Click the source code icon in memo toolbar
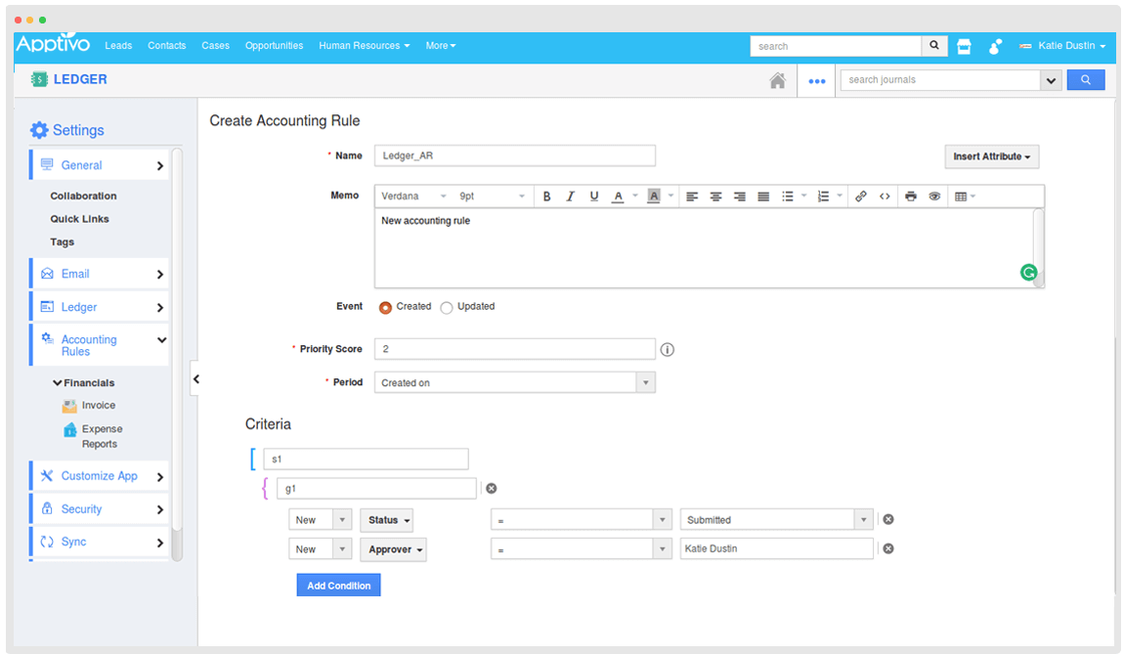This screenshot has width=1124, height=655. (885, 196)
